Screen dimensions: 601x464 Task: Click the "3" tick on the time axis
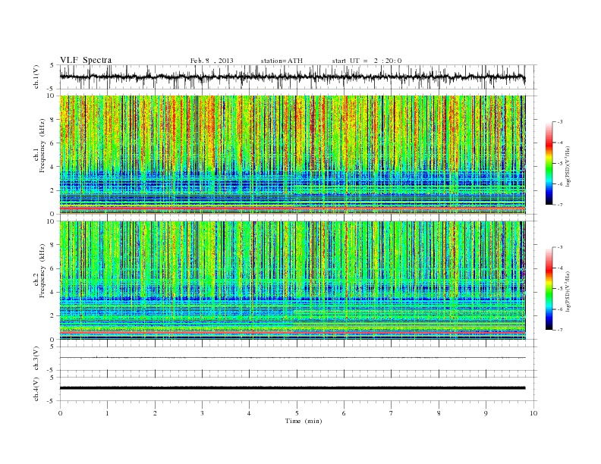[202, 413]
